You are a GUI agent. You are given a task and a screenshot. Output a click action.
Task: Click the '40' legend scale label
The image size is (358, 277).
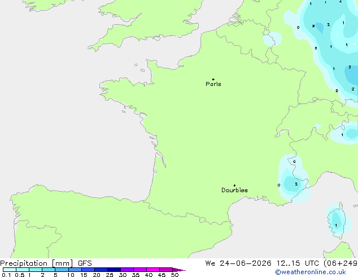pos(149,275)
